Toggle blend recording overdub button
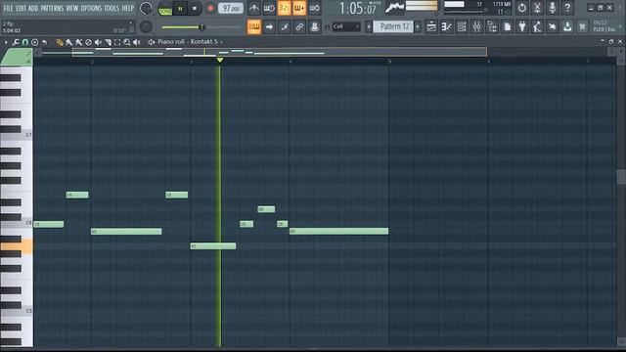Viewport: 626px width, 352px height. [x=299, y=8]
